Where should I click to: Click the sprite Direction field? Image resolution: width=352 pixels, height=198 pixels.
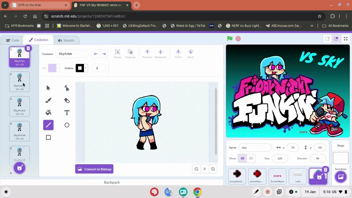[318, 158]
